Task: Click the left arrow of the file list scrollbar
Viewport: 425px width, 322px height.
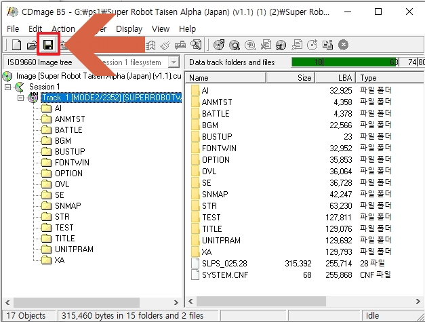Action: pos(191,301)
